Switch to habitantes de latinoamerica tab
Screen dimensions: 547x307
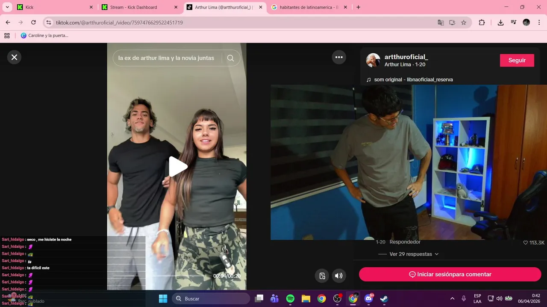pos(309,7)
